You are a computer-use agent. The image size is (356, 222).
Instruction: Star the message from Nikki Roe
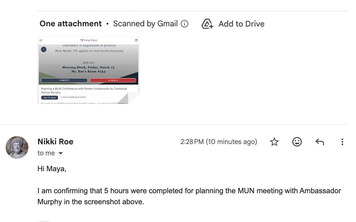coord(274,142)
